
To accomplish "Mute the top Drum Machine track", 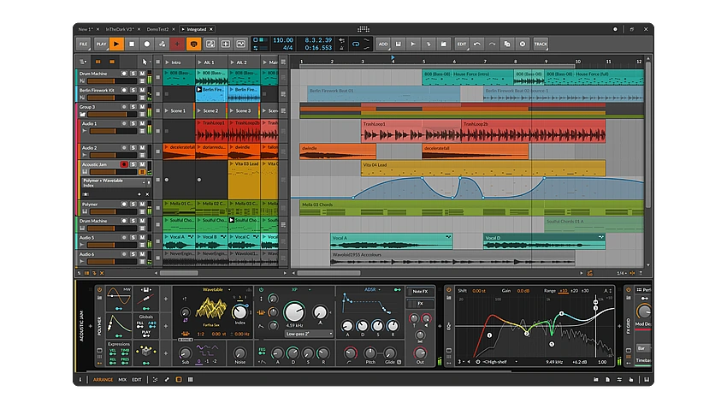I will pyautogui.click(x=142, y=74).
